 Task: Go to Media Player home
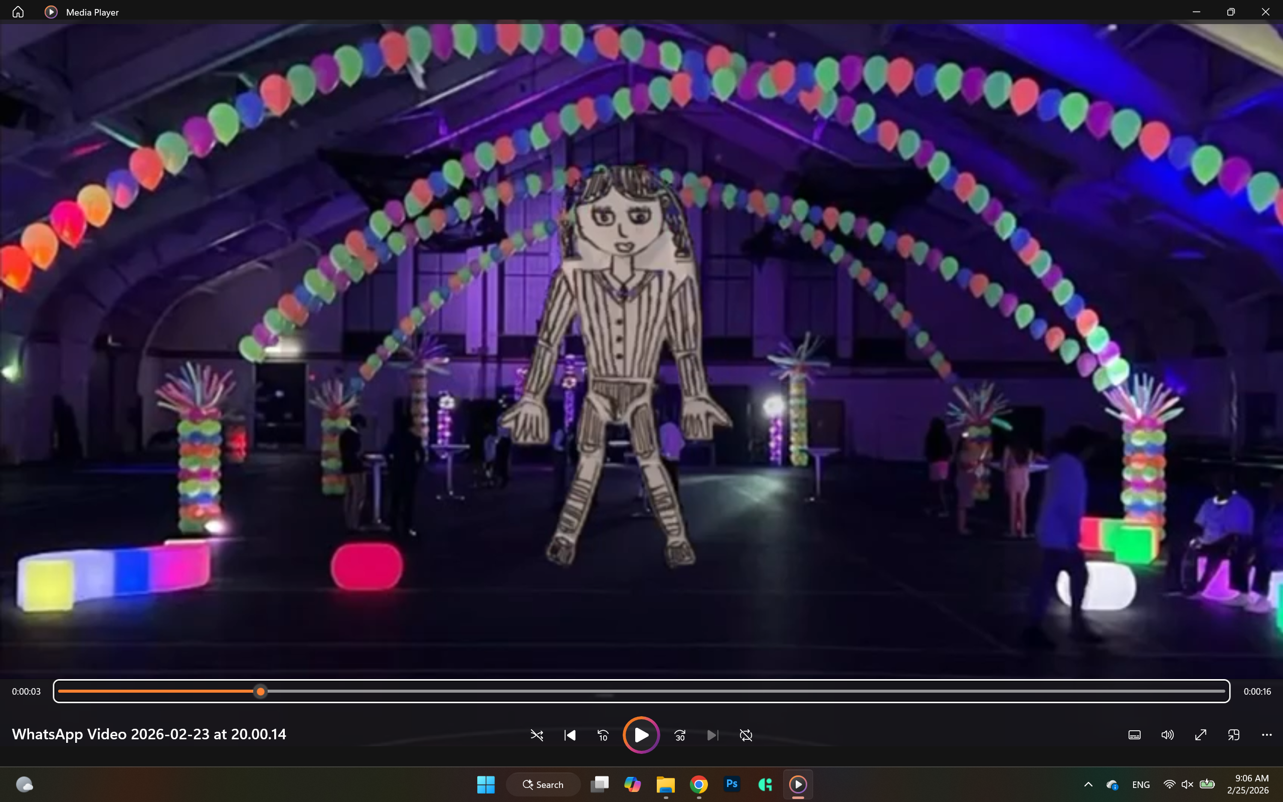(18, 12)
